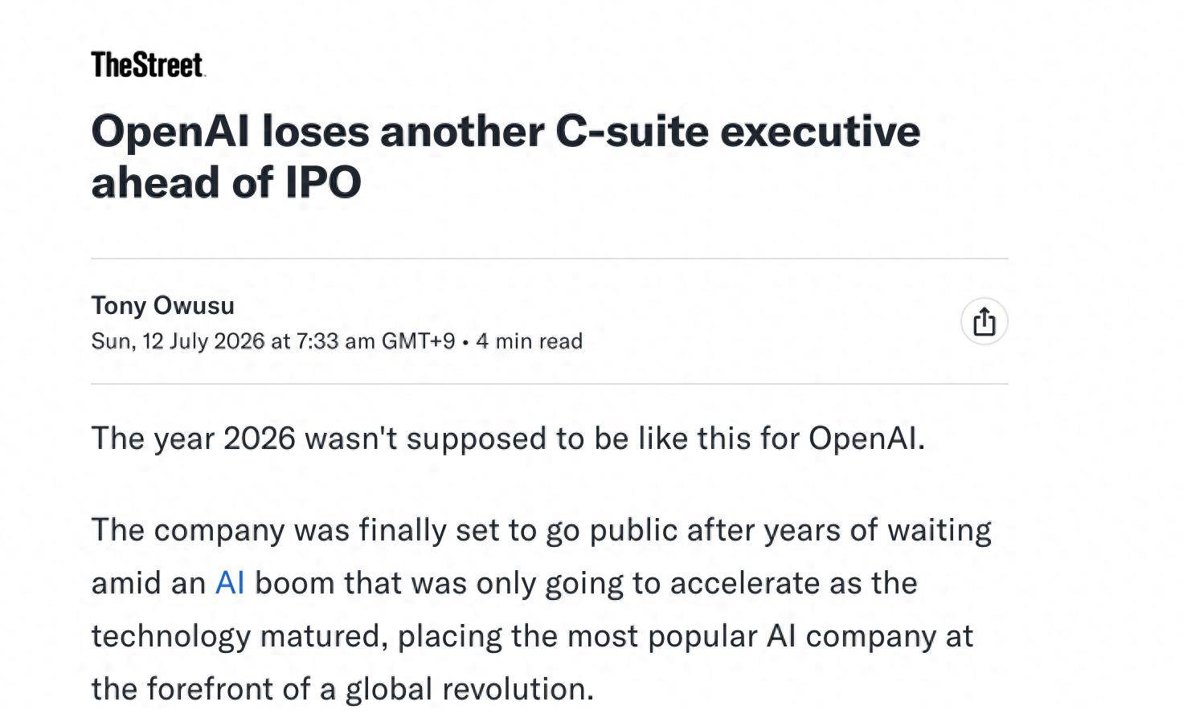The image size is (1183, 726).
Task: Select the 'Sun, 12 July 2026' date text
Action: [x=178, y=341]
